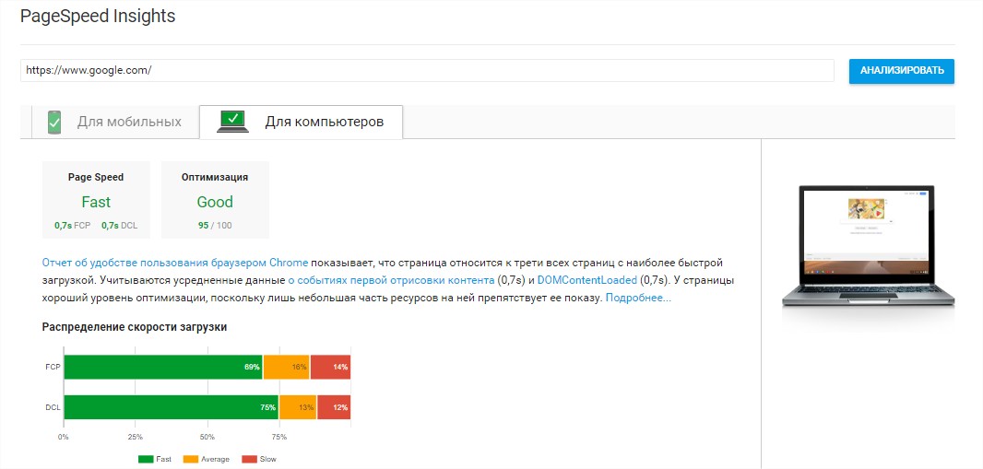The width and height of the screenshot is (983, 469).
Task: Click the laptop screenshot preview thumbnail
Action: point(868,246)
